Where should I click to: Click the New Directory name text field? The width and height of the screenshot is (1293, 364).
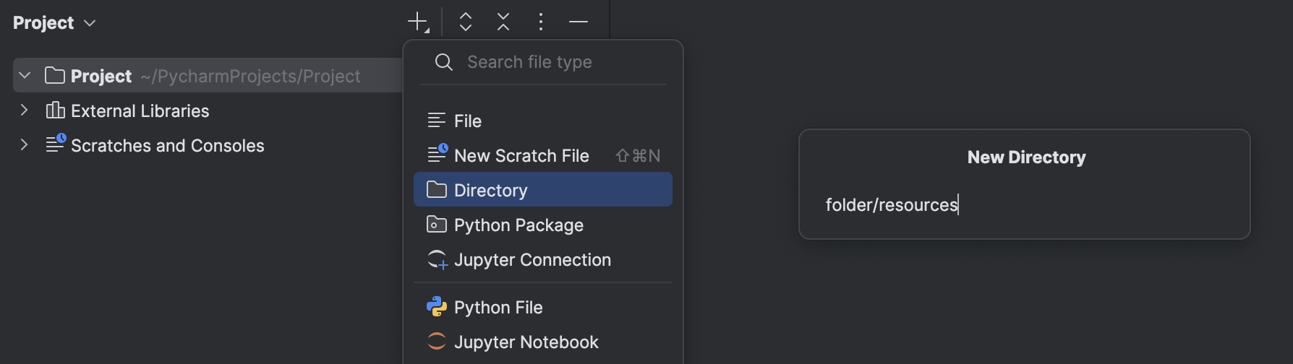1024,205
